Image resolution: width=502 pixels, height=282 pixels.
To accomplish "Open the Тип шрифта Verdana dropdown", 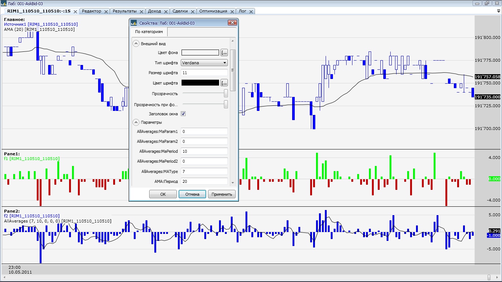I will [204, 63].
